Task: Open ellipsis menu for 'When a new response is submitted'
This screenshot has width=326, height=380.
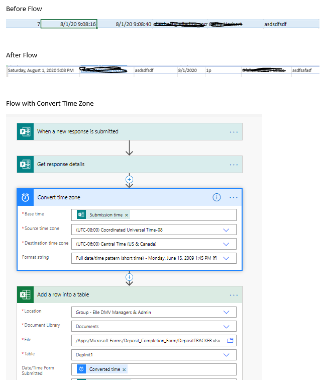Action: pos(234,132)
